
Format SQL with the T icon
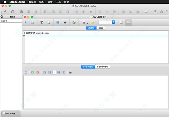(42, 22)
